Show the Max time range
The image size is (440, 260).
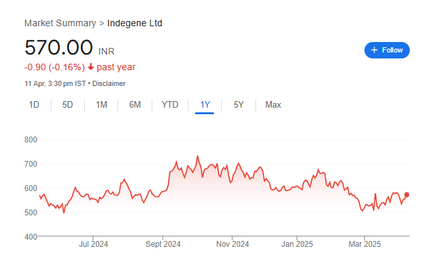[x=273, y=105]
